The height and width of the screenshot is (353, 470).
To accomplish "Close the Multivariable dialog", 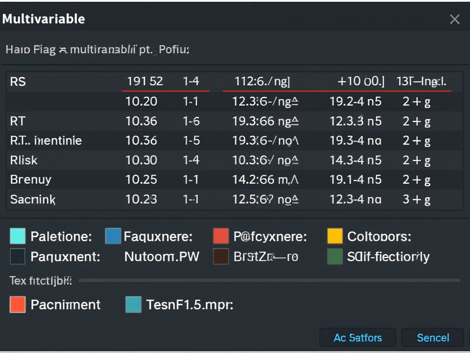I will point(455,19).
